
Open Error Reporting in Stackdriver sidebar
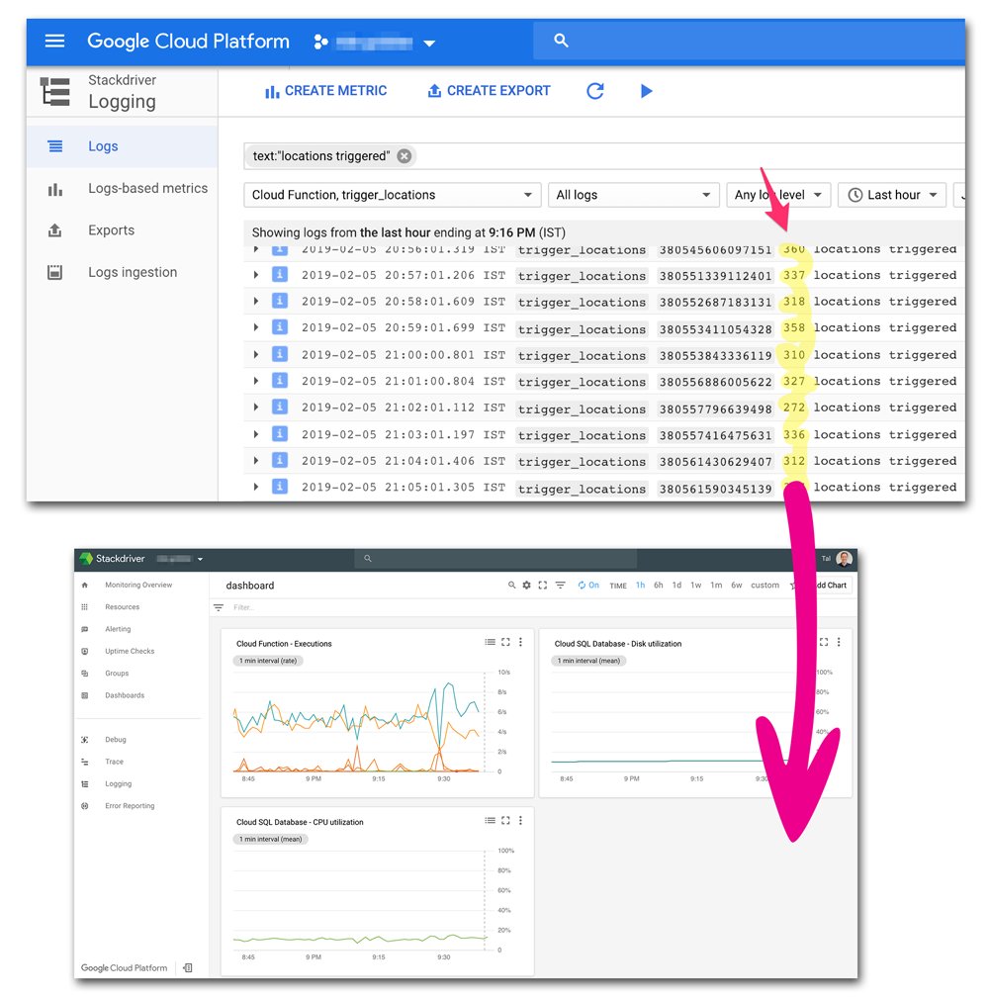click(130, 805)
